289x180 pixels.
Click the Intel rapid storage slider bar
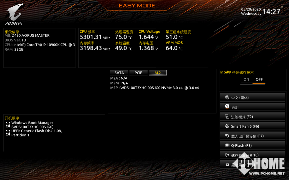coord(253,84)
